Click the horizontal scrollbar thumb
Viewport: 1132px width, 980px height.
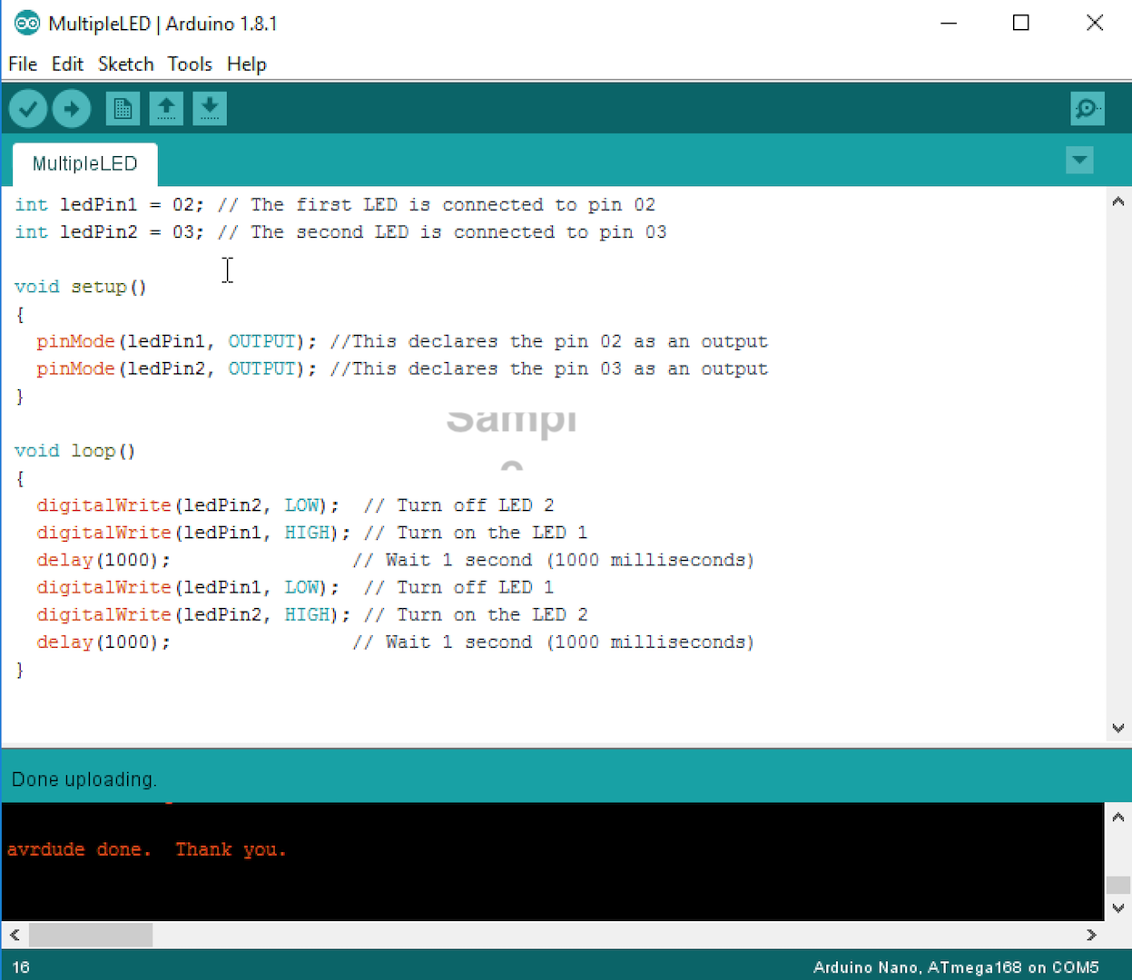pyautogui.click(x=91, y=935)
